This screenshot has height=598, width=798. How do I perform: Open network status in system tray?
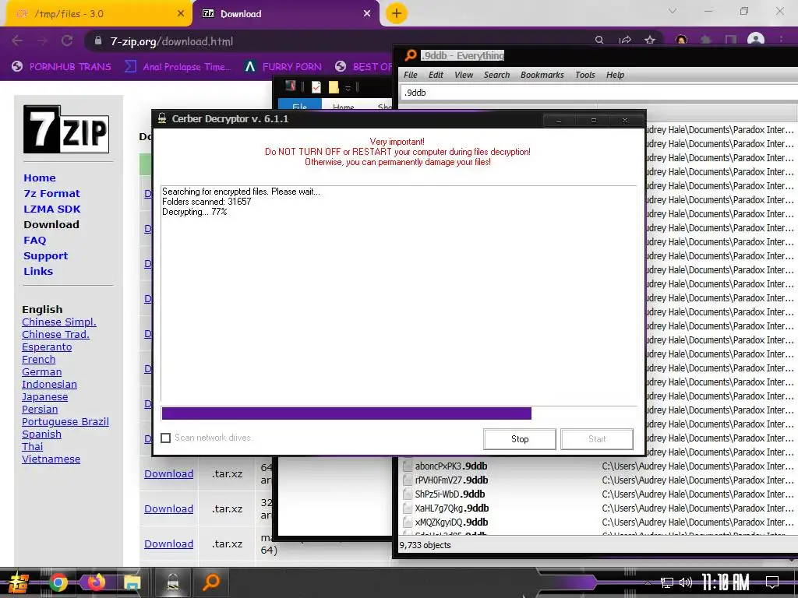666,582
